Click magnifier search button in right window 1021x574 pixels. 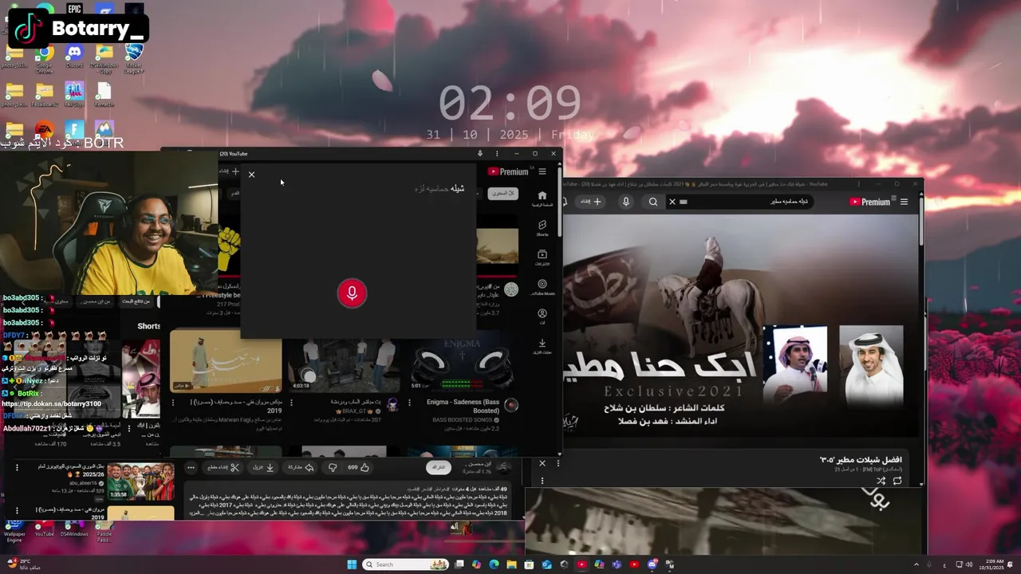tap(653, 202)
